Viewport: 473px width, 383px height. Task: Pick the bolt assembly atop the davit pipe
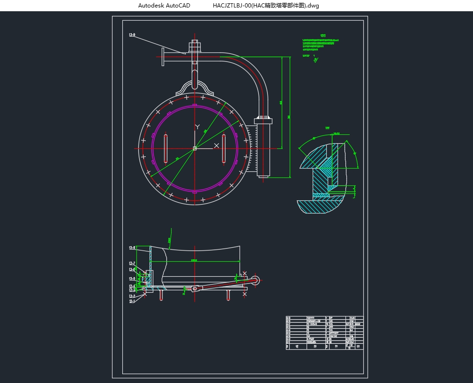pos(195,47)
